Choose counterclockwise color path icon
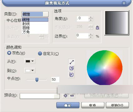Screen dimensions: 133x112 click(72, 68)
